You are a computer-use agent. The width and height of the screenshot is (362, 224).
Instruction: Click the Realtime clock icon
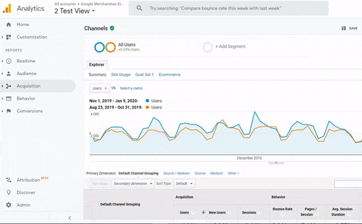pyautogui.click(x=8, y=61)
